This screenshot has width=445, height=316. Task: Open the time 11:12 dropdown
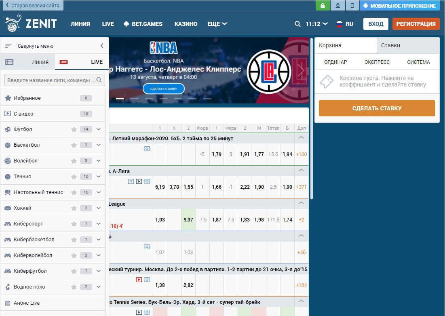click(x=316, y=24)
